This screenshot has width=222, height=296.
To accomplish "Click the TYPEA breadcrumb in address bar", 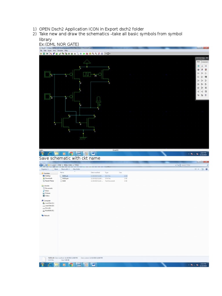I will [x=76, y=165].
